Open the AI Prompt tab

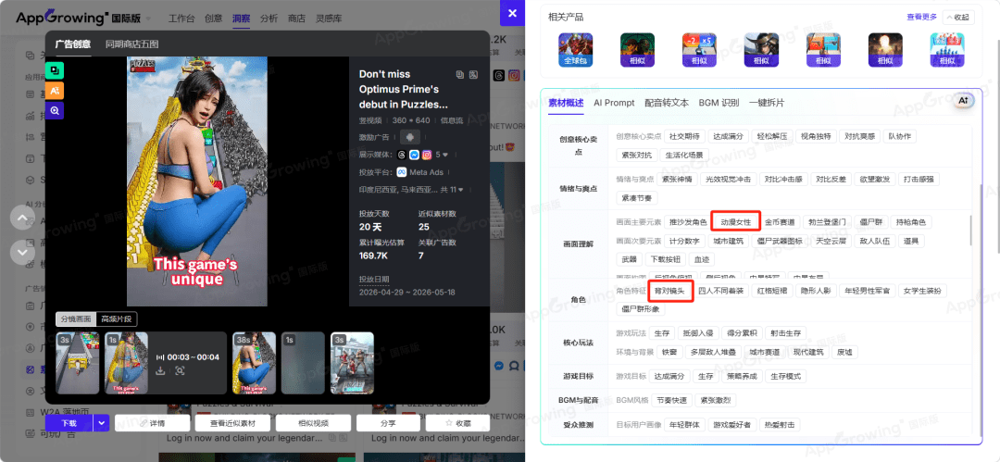[614, 103]
